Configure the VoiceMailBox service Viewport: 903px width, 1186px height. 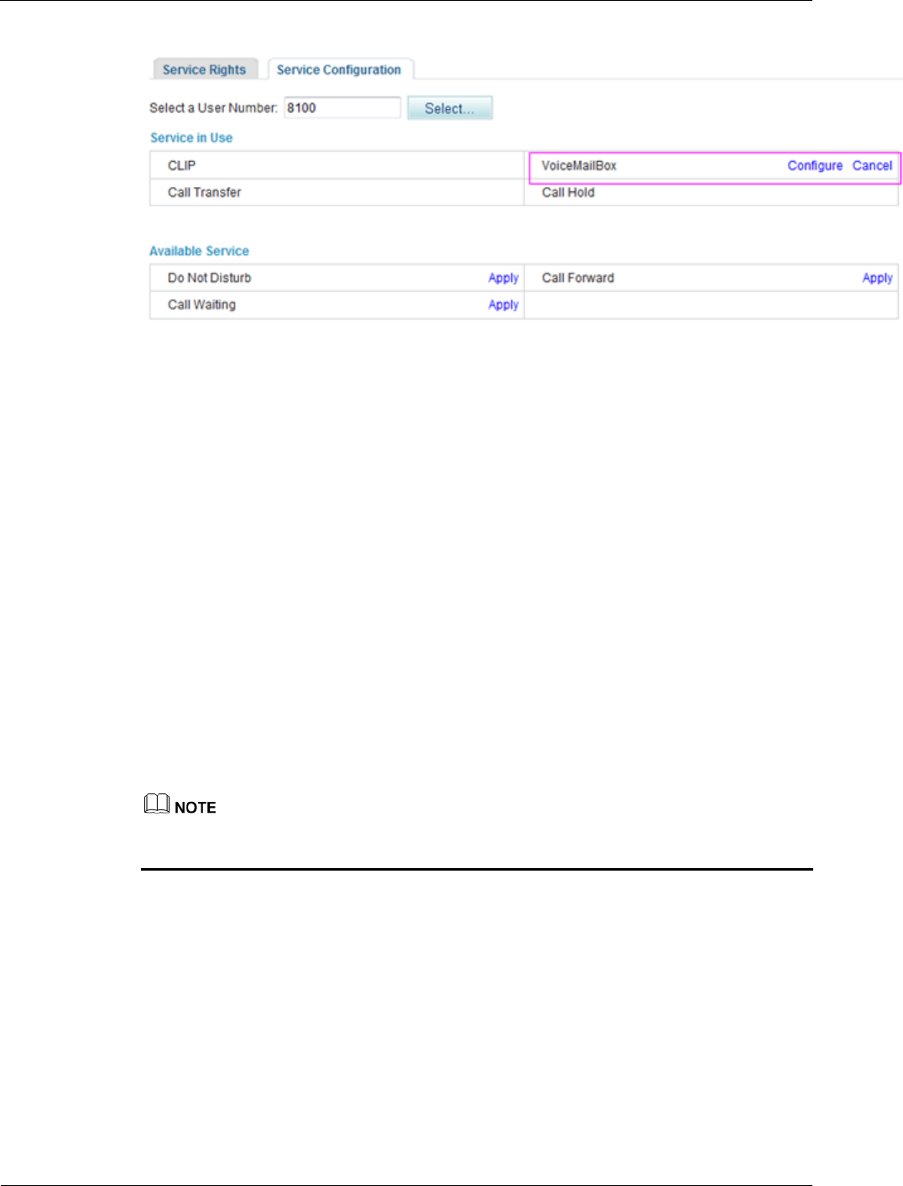coord(815,165)
